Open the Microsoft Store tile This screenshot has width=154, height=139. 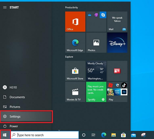coord(75,71)
